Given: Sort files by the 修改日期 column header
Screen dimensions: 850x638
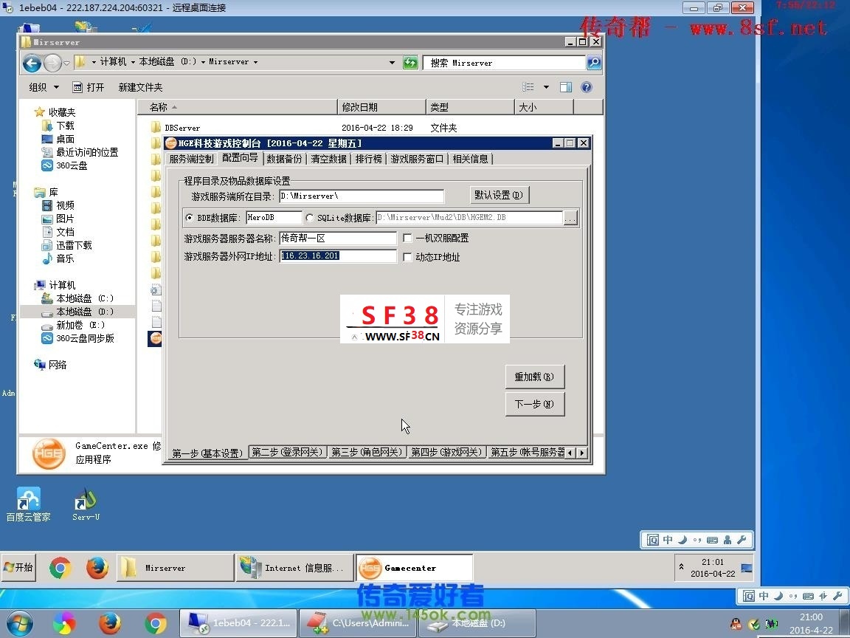Looking at the screenshot, I should click(382, 107).
